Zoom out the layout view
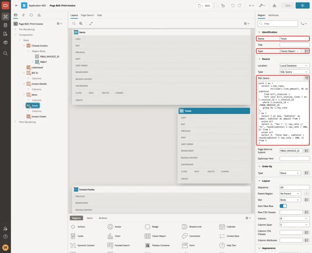Screen dimensions: 312x253 pos(74,23)
